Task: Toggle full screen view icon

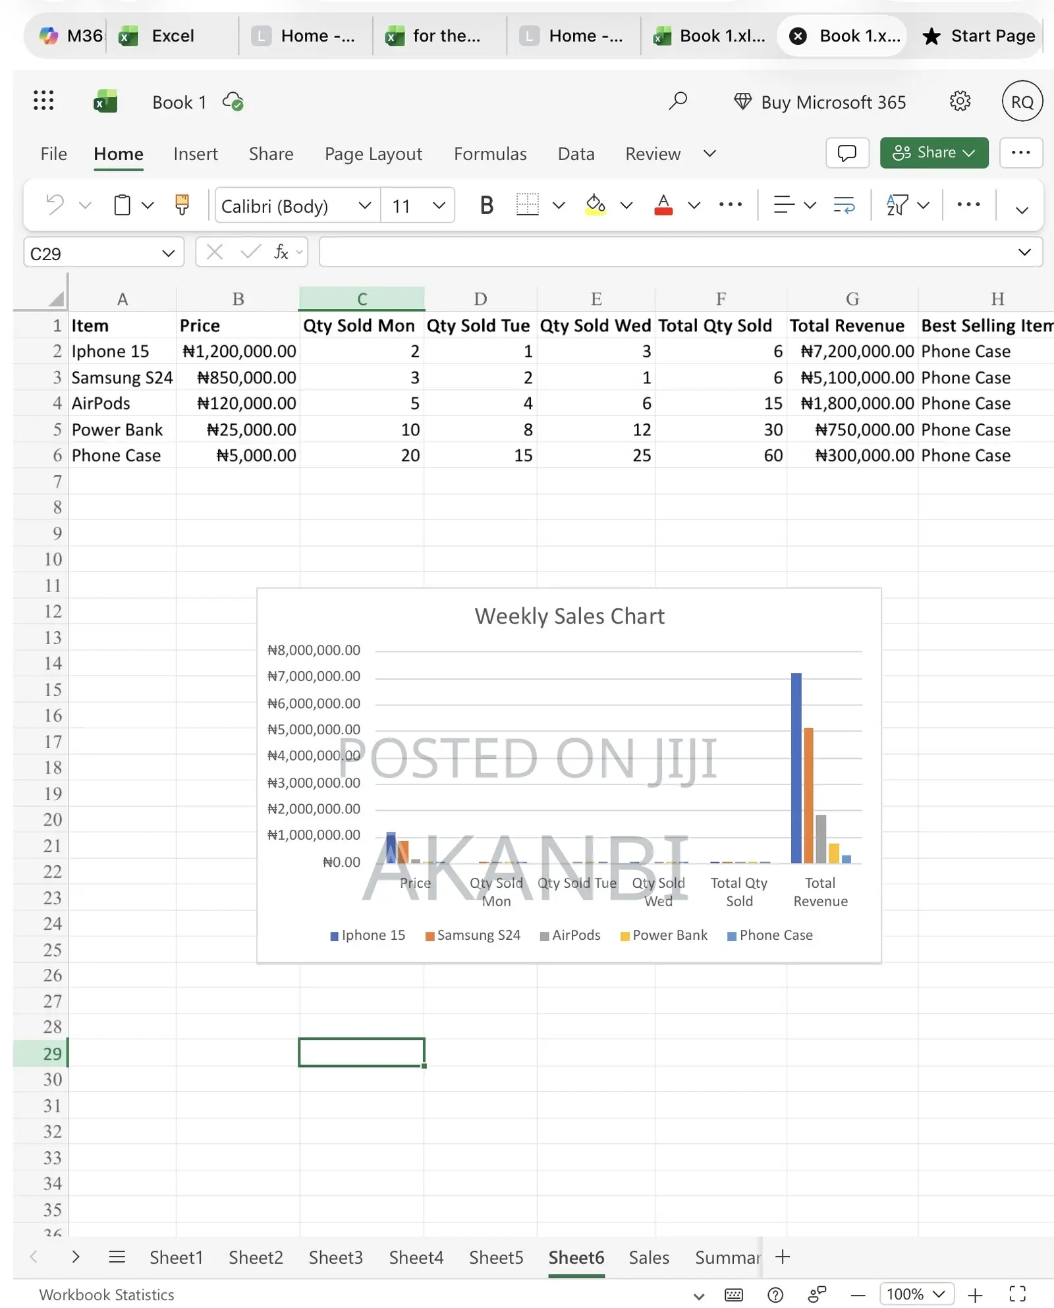Action: click(x=1018, y=1295)
